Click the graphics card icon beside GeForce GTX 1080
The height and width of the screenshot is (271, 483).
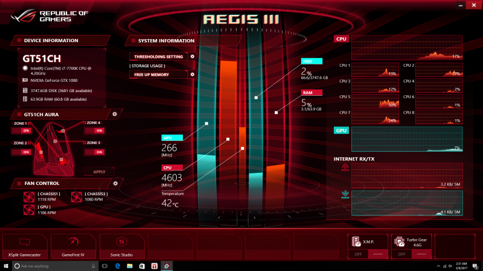pyautogui.click(x=25, y=80)
